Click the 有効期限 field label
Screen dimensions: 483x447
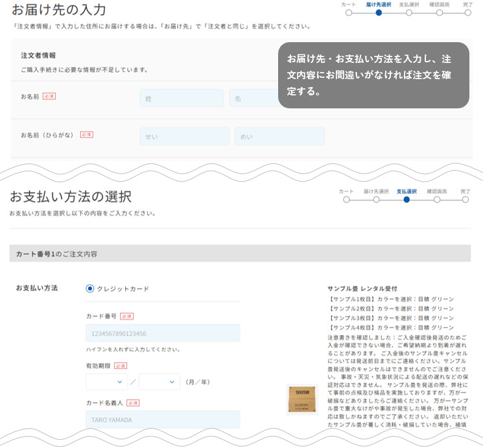[x=98, y=366]
